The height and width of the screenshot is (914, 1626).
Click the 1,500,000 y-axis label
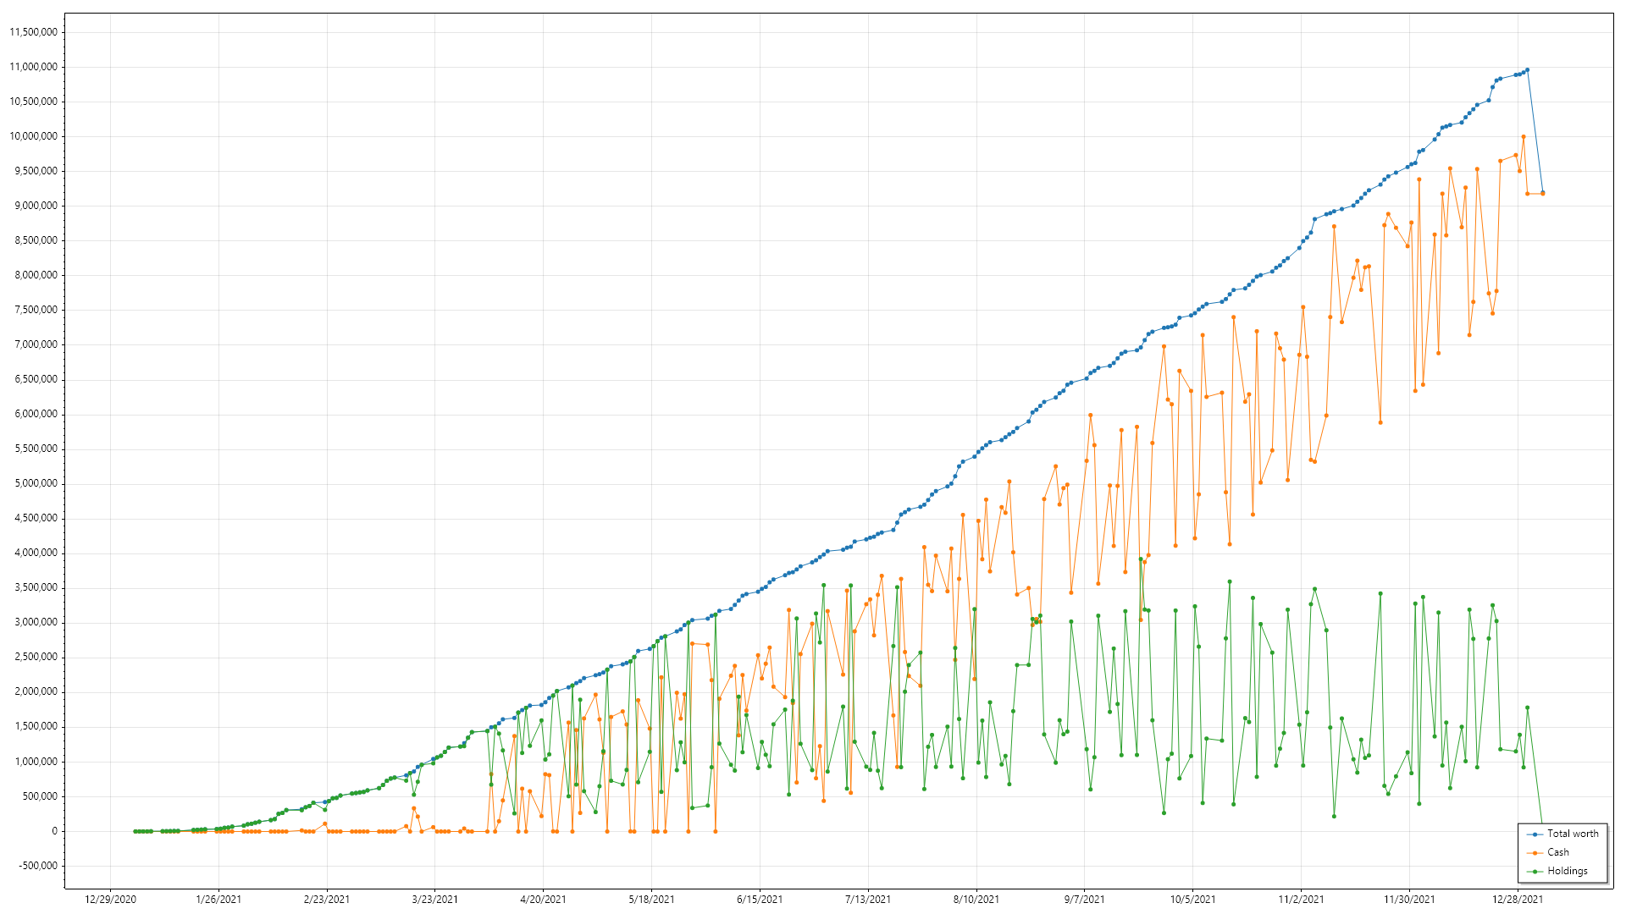click(36, 726)
